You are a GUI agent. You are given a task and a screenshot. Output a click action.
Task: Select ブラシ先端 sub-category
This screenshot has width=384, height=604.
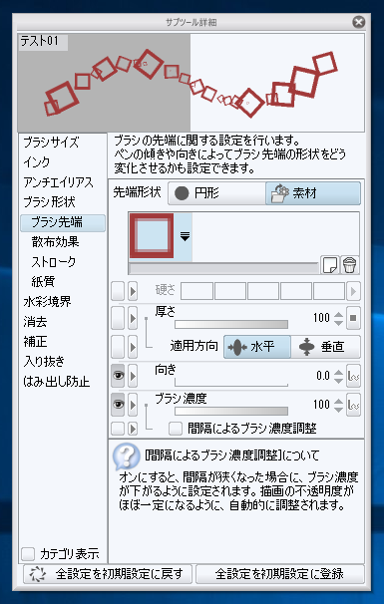63,222
